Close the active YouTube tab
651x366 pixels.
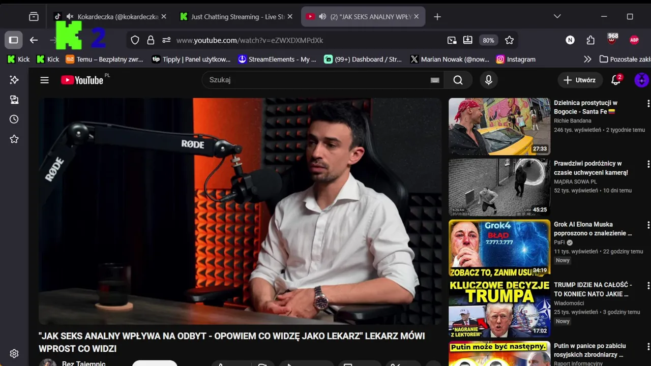click(416, 17)
